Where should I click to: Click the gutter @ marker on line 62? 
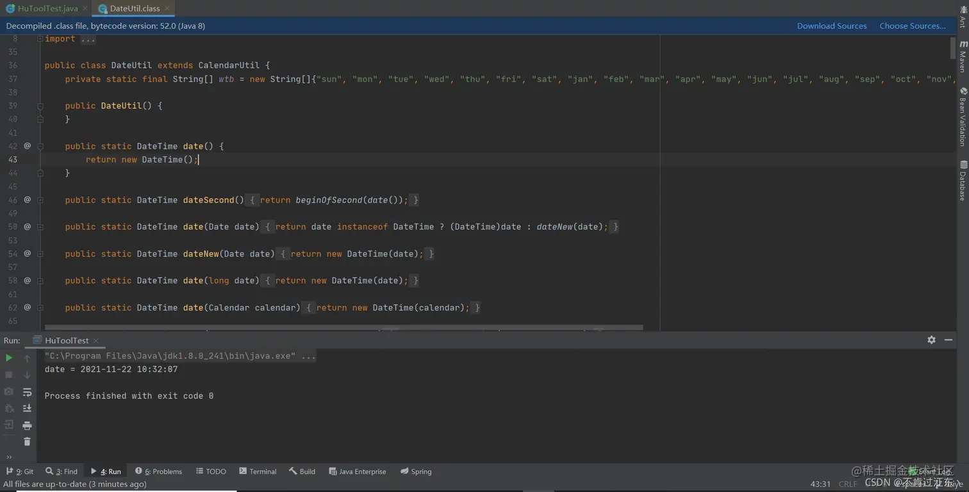coord(28,307)
